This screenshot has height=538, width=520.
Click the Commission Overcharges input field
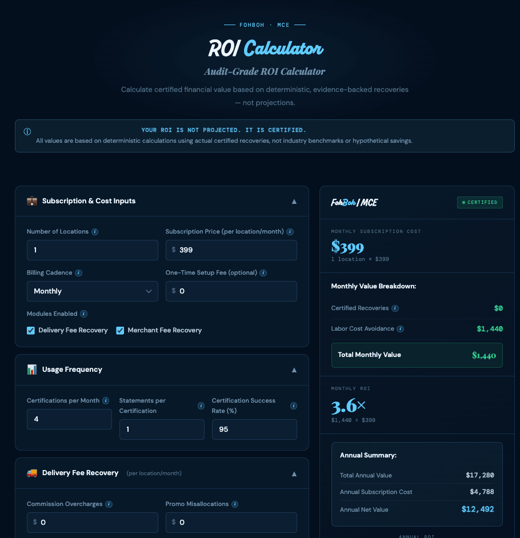[x=93, y=523]
